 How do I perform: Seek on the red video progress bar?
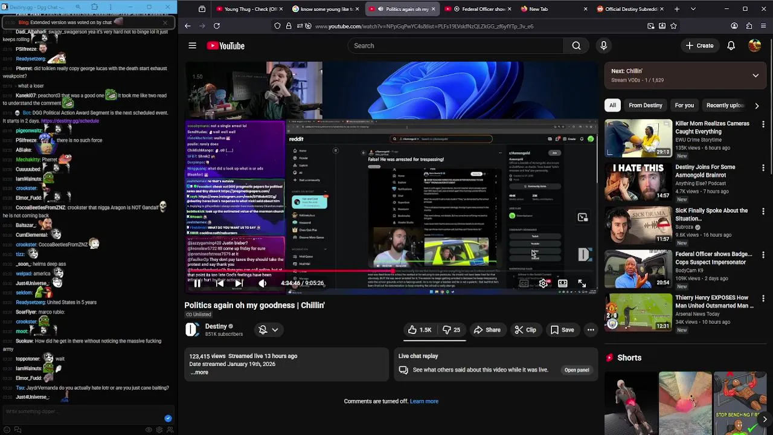click(x=391, y=271)
